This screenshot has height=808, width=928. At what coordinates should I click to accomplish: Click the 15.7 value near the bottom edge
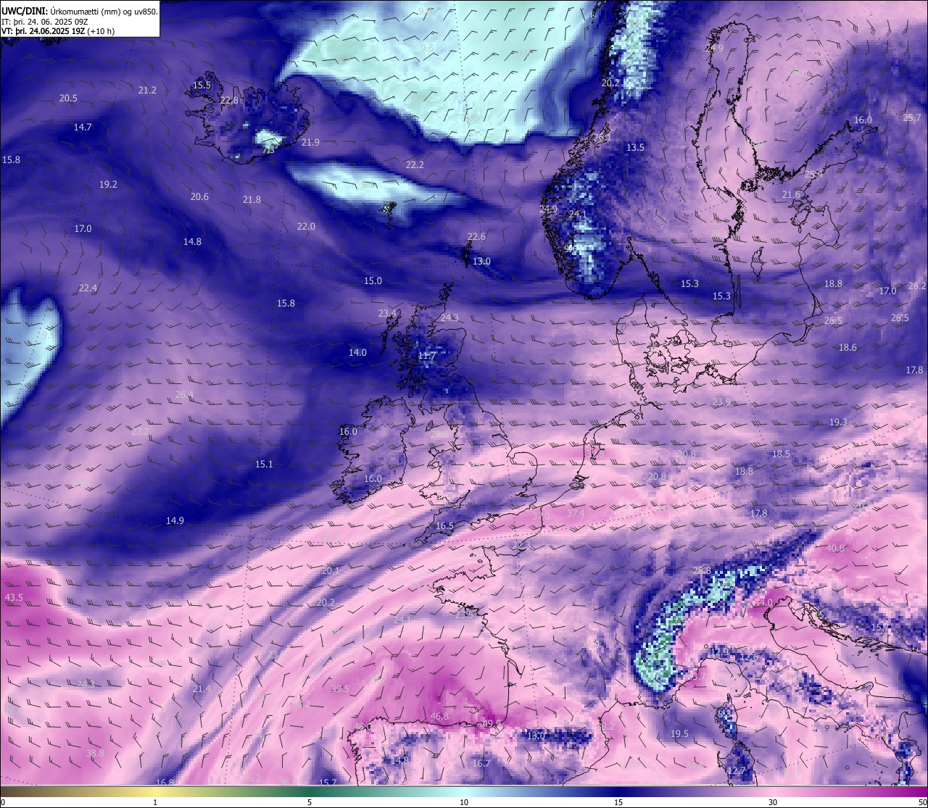(x=328, y=782)
